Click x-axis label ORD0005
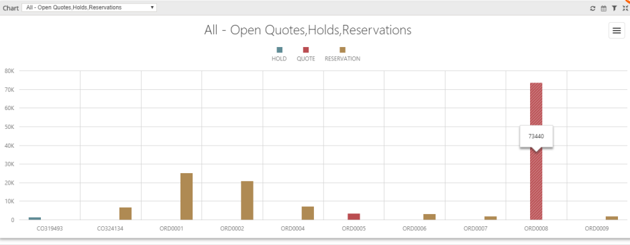The image size is (630, 245). pyautogui.click(x=354, y=228)
